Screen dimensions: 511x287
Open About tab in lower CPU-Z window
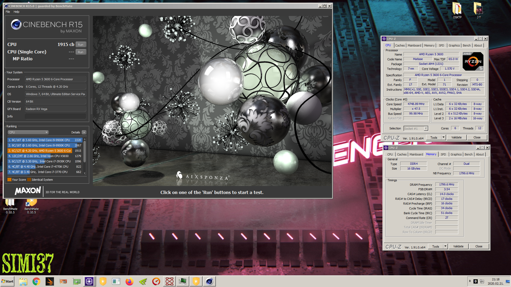tap(480, 154)
